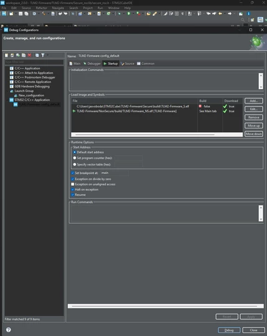Click the breakpoint field containing main

(115, 173)
